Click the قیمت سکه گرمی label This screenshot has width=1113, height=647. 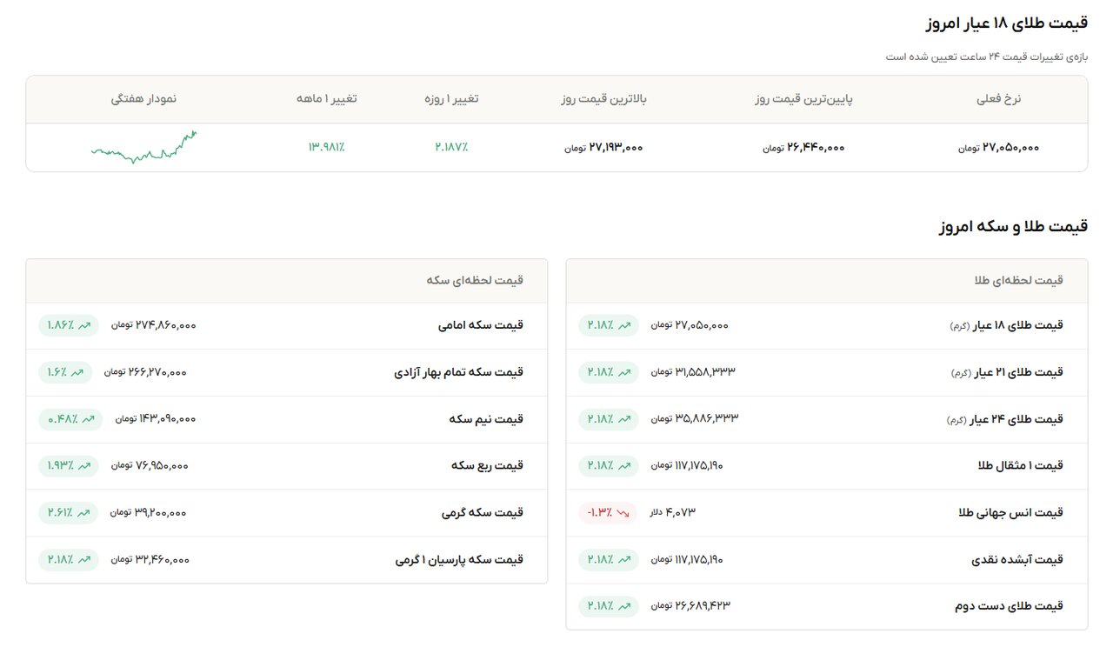pyautogui.click(x=483, y=513)
